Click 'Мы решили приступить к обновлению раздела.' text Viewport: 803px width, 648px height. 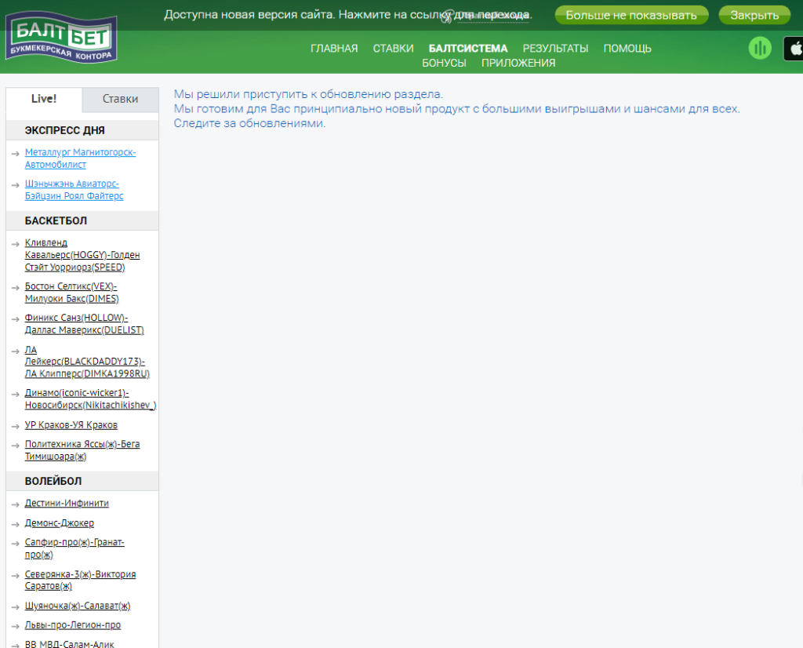(308, 94)
